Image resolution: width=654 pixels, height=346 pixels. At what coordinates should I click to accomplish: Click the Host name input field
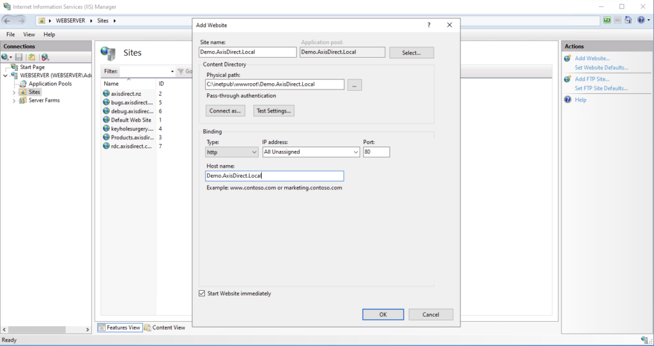point(275,176)
